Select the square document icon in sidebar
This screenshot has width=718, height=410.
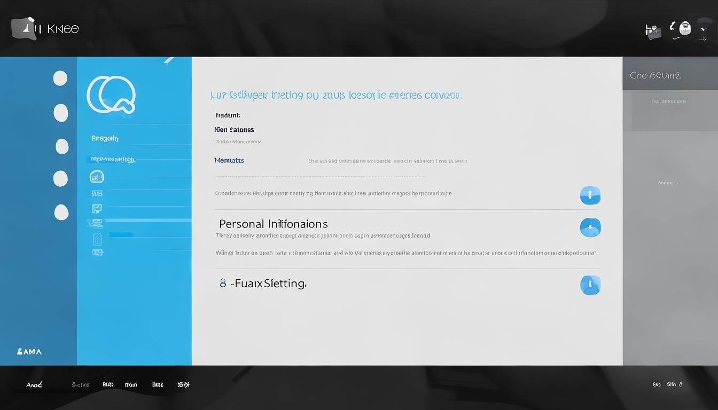97,209
